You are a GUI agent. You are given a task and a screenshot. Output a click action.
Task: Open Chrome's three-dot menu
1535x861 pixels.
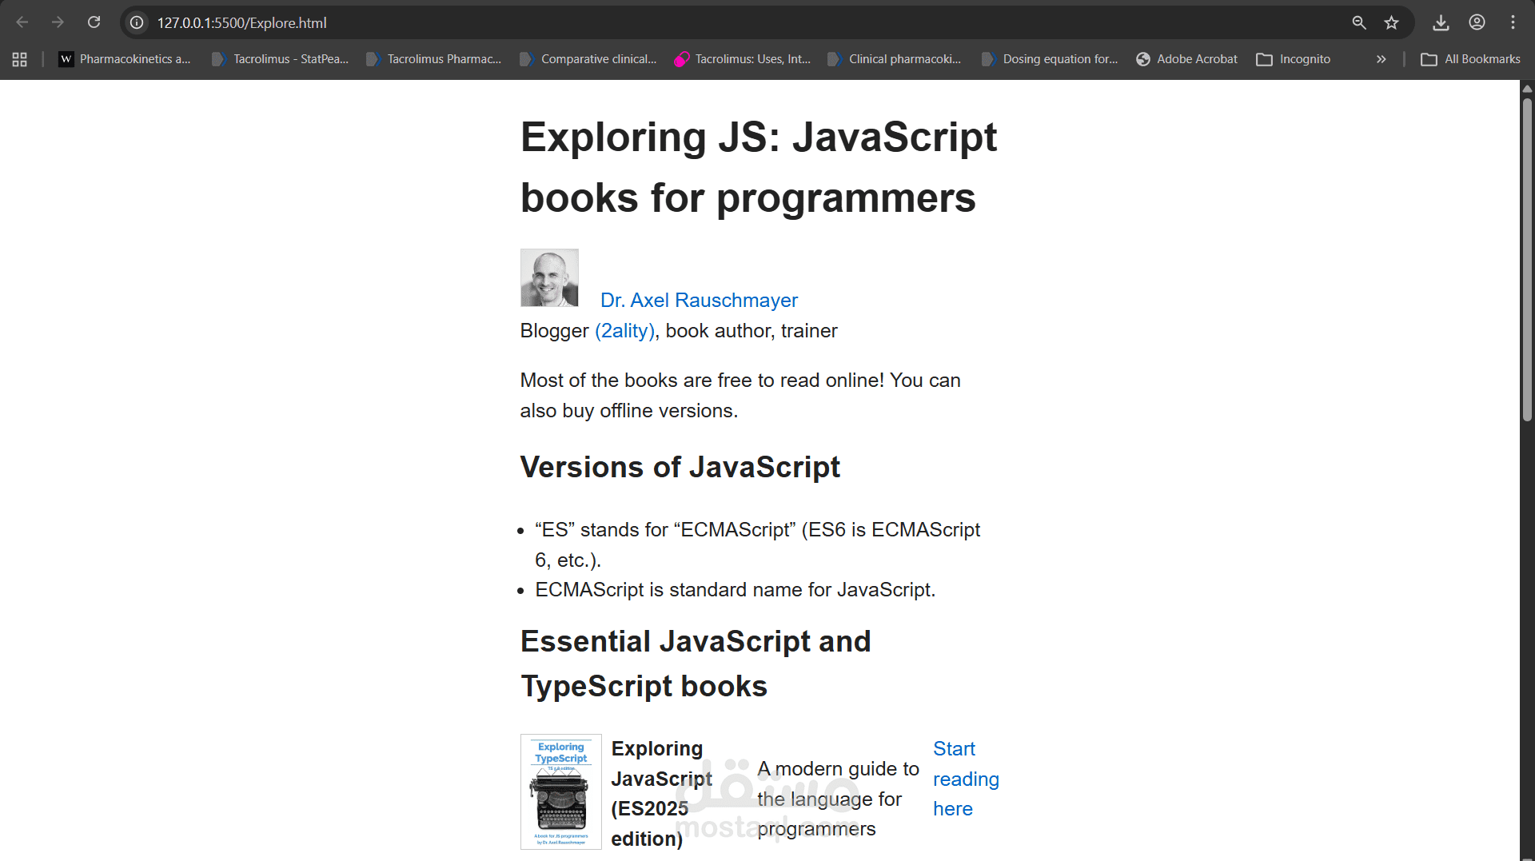click(x=1513, y=22)
